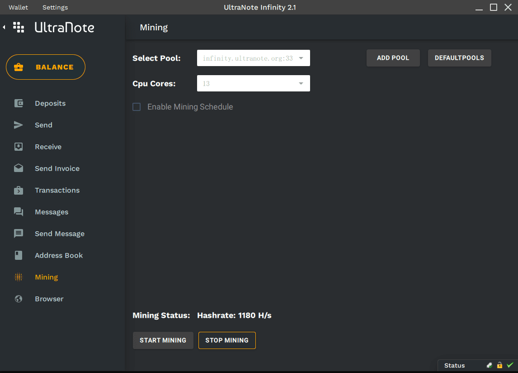Click the START MINING button
The height and width of the screenshot is (373, 518).
click(x=163, y=340)
